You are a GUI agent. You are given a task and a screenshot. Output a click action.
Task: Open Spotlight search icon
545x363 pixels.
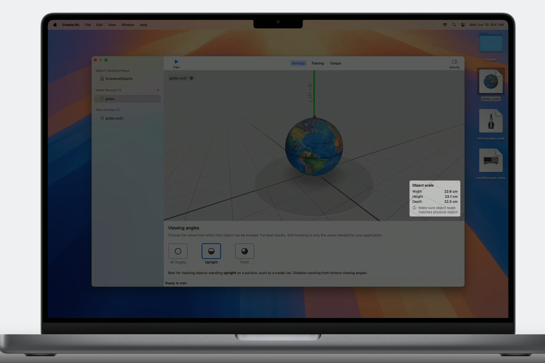click(454, 25)
